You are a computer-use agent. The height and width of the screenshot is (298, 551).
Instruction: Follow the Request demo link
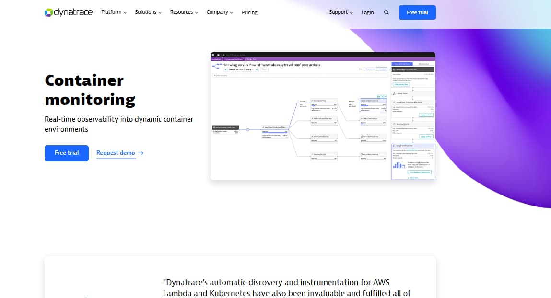pyautogui.click(x=120, y=153)
